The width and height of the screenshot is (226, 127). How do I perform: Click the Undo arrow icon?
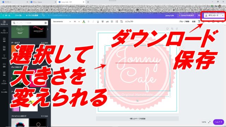coord(43,15)
